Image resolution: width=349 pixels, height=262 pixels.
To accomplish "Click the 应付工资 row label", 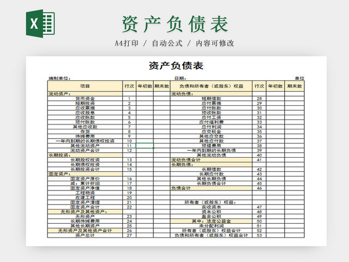I will 211,117.
